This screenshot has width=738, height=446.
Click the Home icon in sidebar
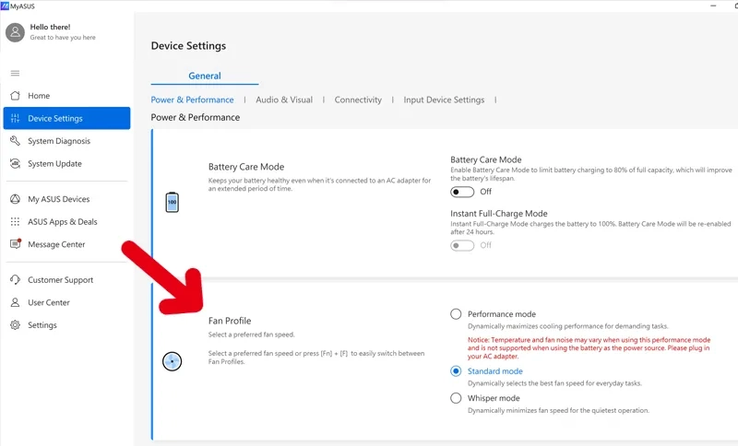point(15,96)
